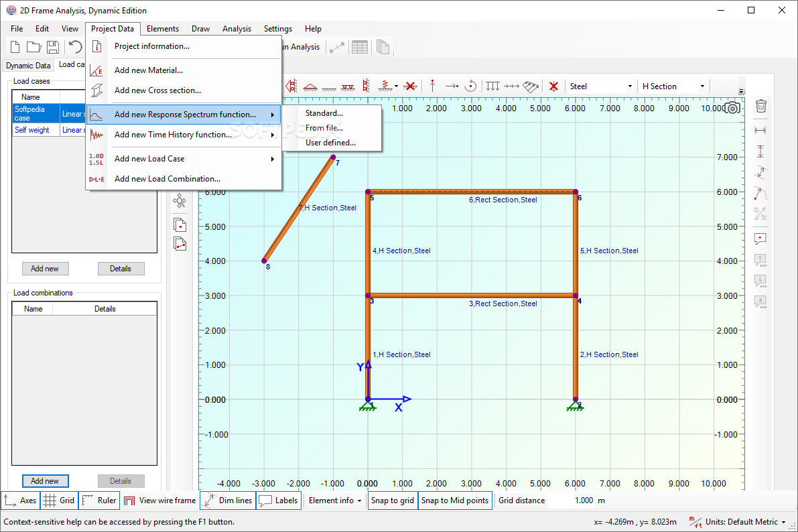Click the red X delete loads icon
The image size is (798, 532).
pyautogui.click(x=553, y=86)
